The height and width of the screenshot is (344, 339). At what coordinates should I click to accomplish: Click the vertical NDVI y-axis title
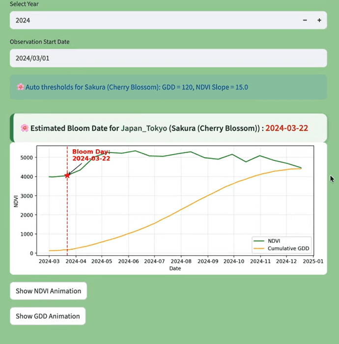click(x=16, y=201)
